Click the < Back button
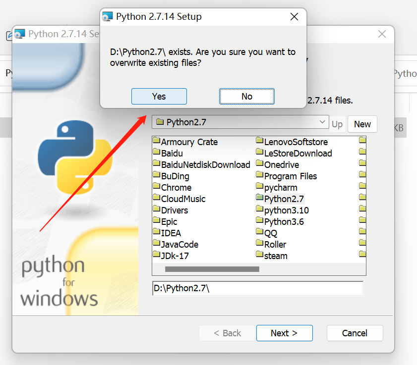The width and height of the screenshot is (417, 365). pyautogui.click(x=227, y=333)
